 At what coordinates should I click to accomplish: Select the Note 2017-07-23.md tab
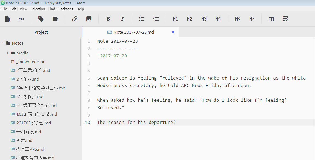click(131, 32)
